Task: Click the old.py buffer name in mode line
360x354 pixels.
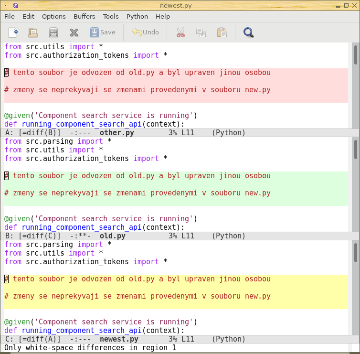Action: (x=113, y=236)
